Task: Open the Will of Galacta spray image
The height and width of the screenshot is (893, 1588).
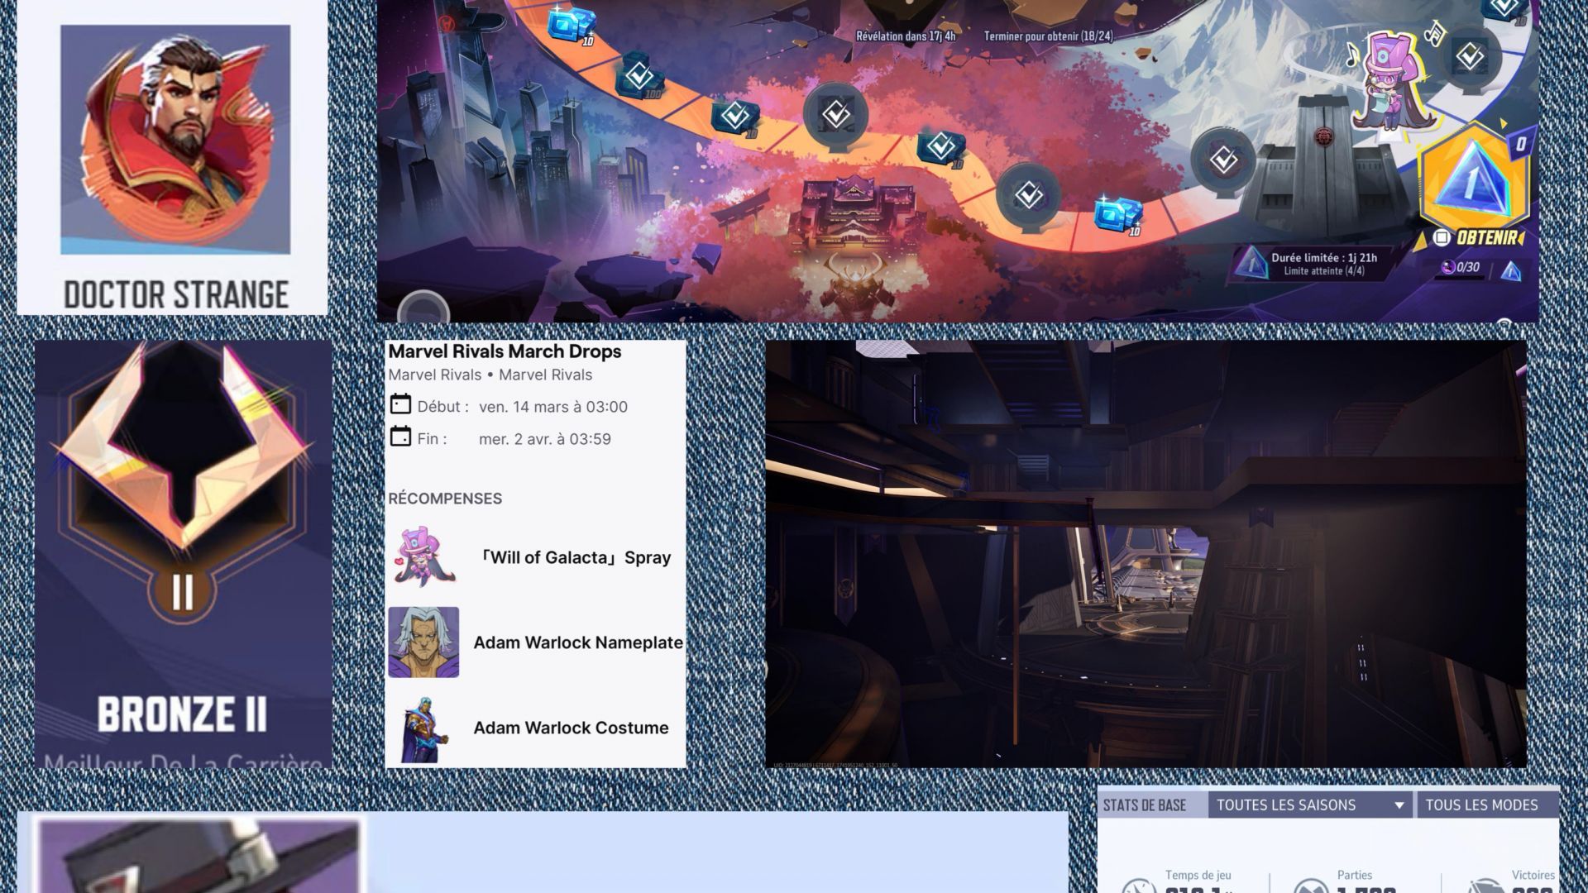Action: (423, 556)
